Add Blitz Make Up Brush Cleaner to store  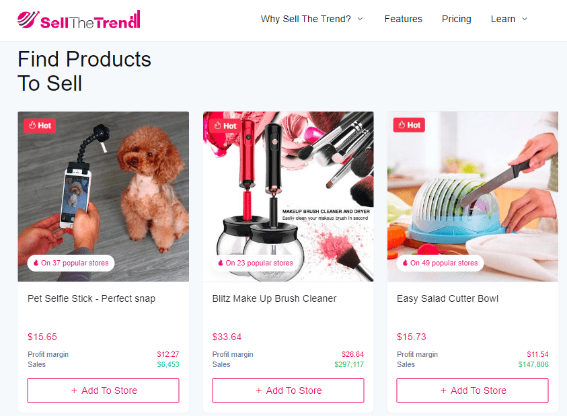click(288, 390)
